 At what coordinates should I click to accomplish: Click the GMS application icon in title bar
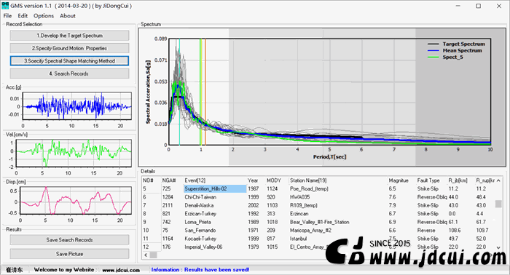click(5, 6)
